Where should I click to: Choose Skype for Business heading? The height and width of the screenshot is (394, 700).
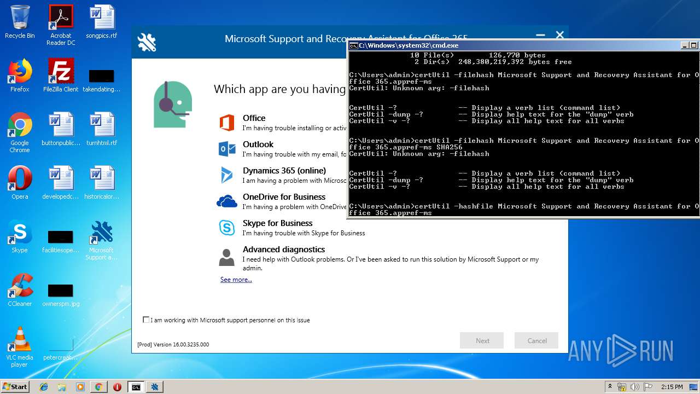click(x=278, y=223)
